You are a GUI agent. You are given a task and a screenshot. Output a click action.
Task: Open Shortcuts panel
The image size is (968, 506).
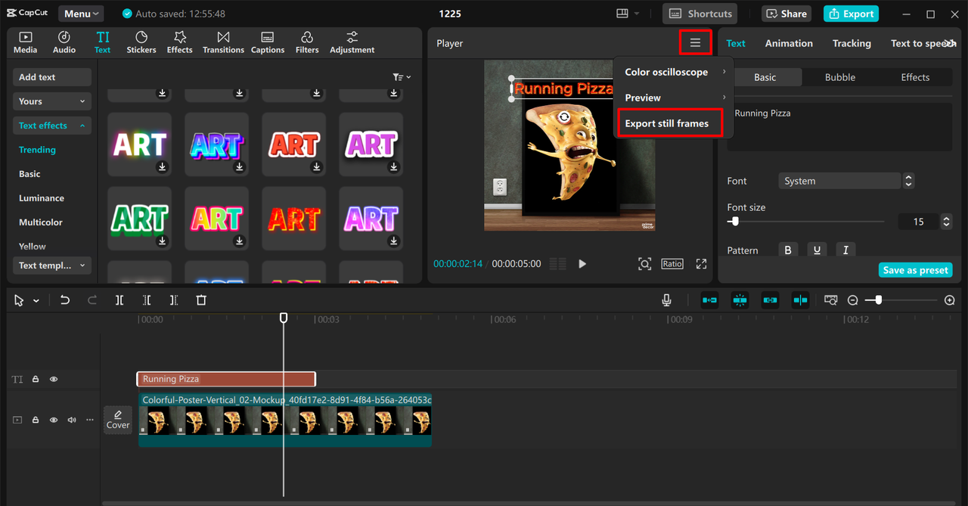(701, 14)
